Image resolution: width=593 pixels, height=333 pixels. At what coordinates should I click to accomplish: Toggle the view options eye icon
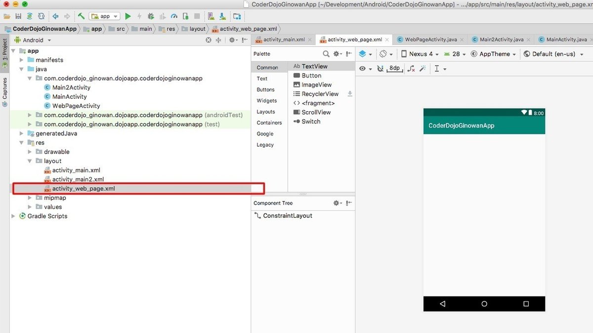365,69
